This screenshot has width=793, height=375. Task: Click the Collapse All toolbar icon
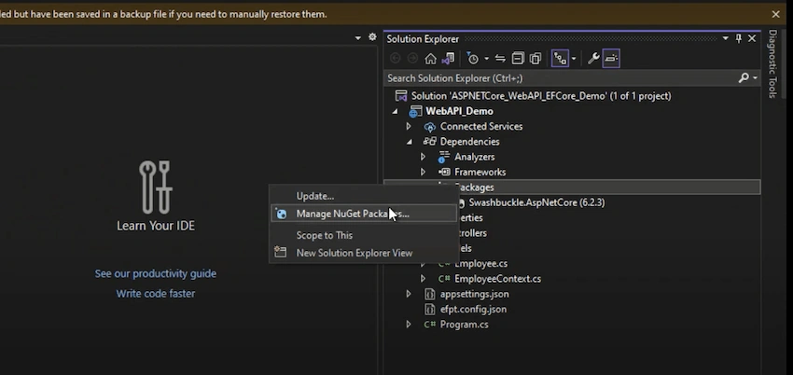pyautogui.click(x=518, y=59)
